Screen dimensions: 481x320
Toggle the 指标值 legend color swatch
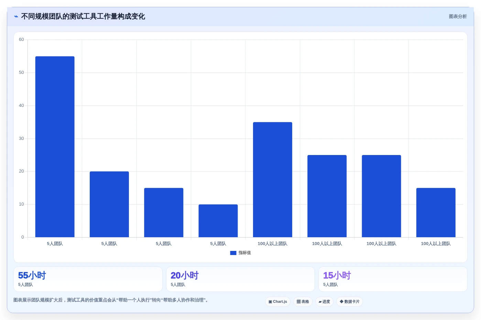coord(233,253)
